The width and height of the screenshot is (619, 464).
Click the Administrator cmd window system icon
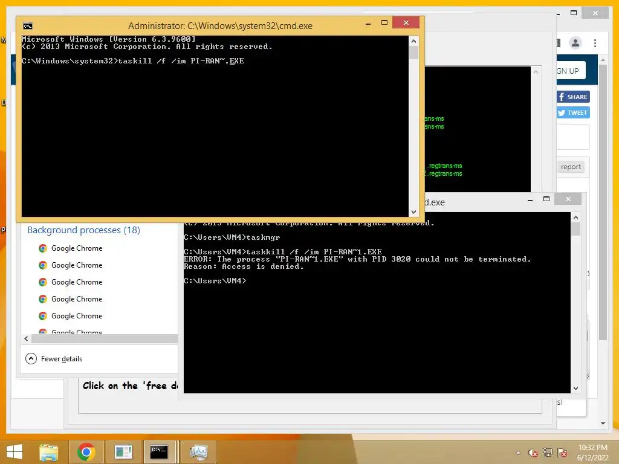pyautogui.click(x=28, y=26)
